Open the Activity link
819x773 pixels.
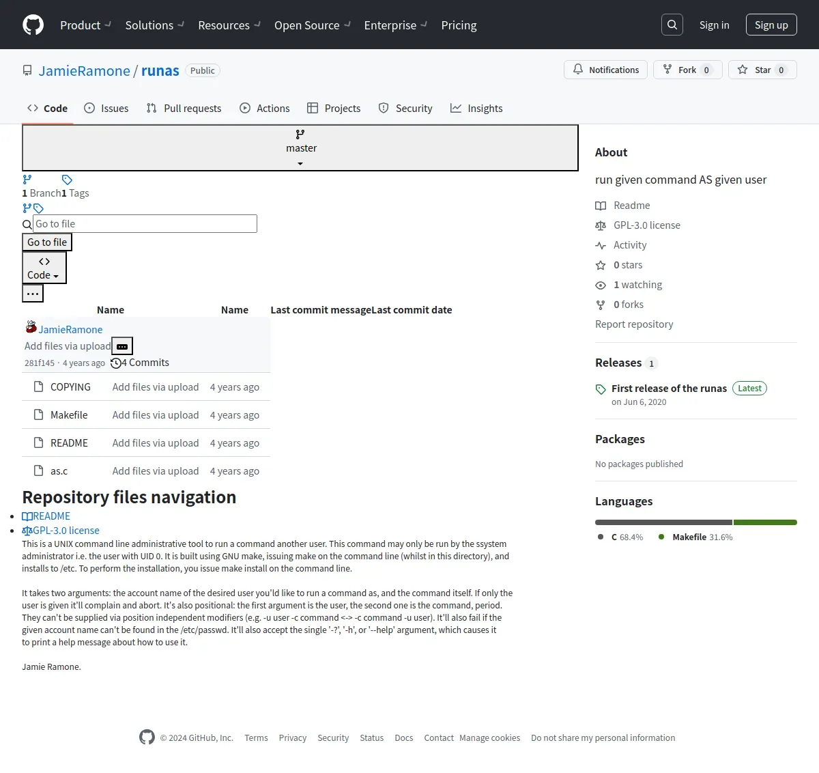pos(620,245)
